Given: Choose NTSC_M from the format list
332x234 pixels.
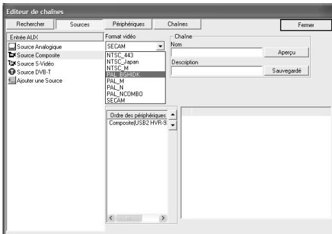Looking at the screenshot, I should (x=135, y=68).
